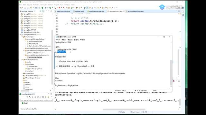Screen dimensions: 206x115
Task: Click the console horizontal scrollbar thumb
Action: pos(124,109)
